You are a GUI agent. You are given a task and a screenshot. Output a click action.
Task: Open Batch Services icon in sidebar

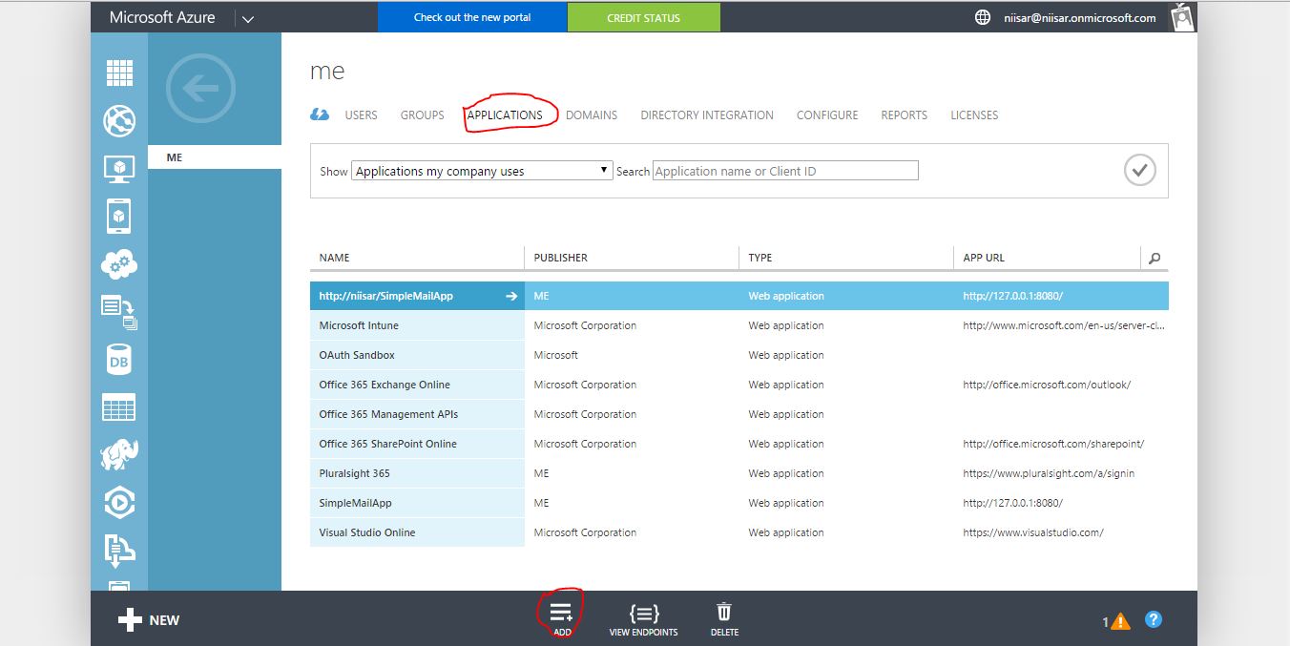coord(119,312)
